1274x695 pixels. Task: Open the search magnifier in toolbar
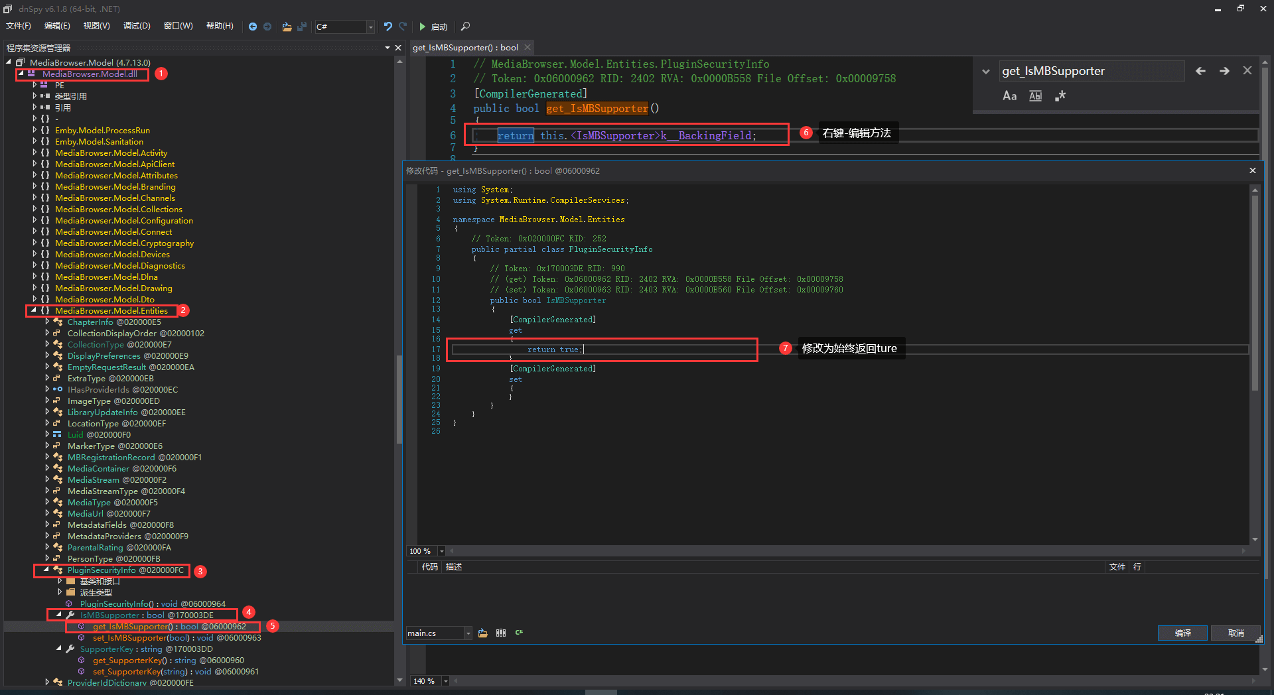click(465, 27)
